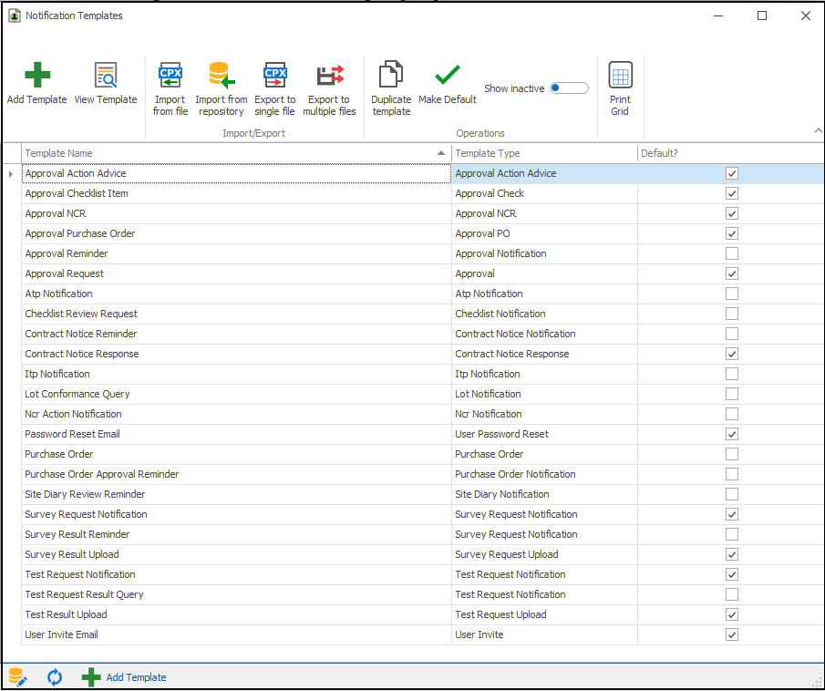Tick the Default checkbox for Purchase Order
The height and width of the screenshot is (691, 825).
(x=731, y=454)
